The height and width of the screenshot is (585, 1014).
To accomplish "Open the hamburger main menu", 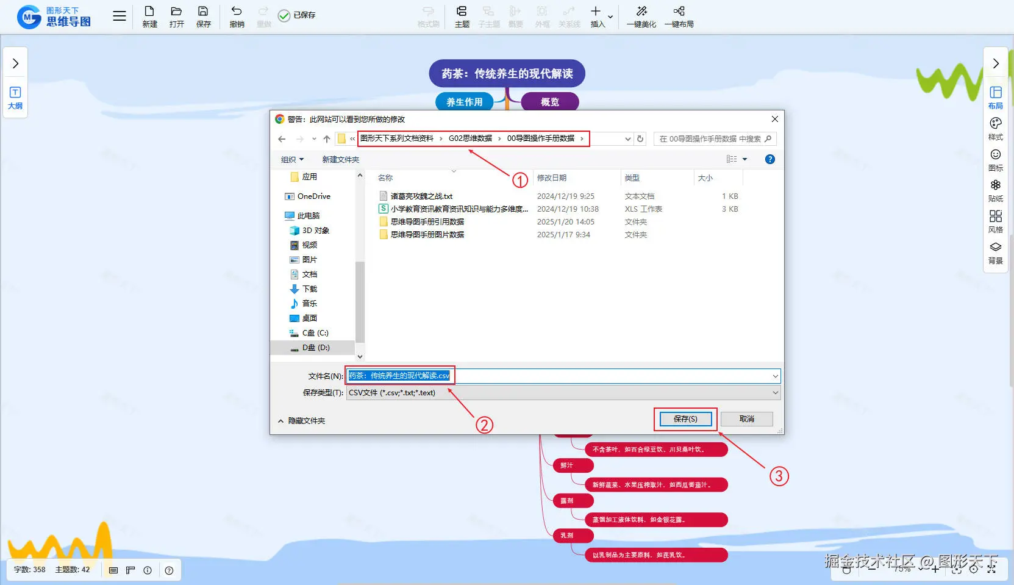I will pos(120,16).
